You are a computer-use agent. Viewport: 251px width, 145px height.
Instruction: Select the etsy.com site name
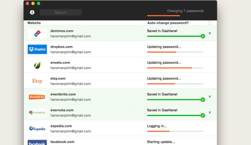click(58, 78)
